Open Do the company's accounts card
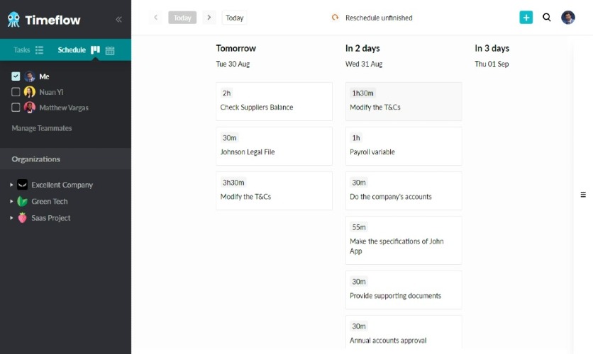 (404, 190)
